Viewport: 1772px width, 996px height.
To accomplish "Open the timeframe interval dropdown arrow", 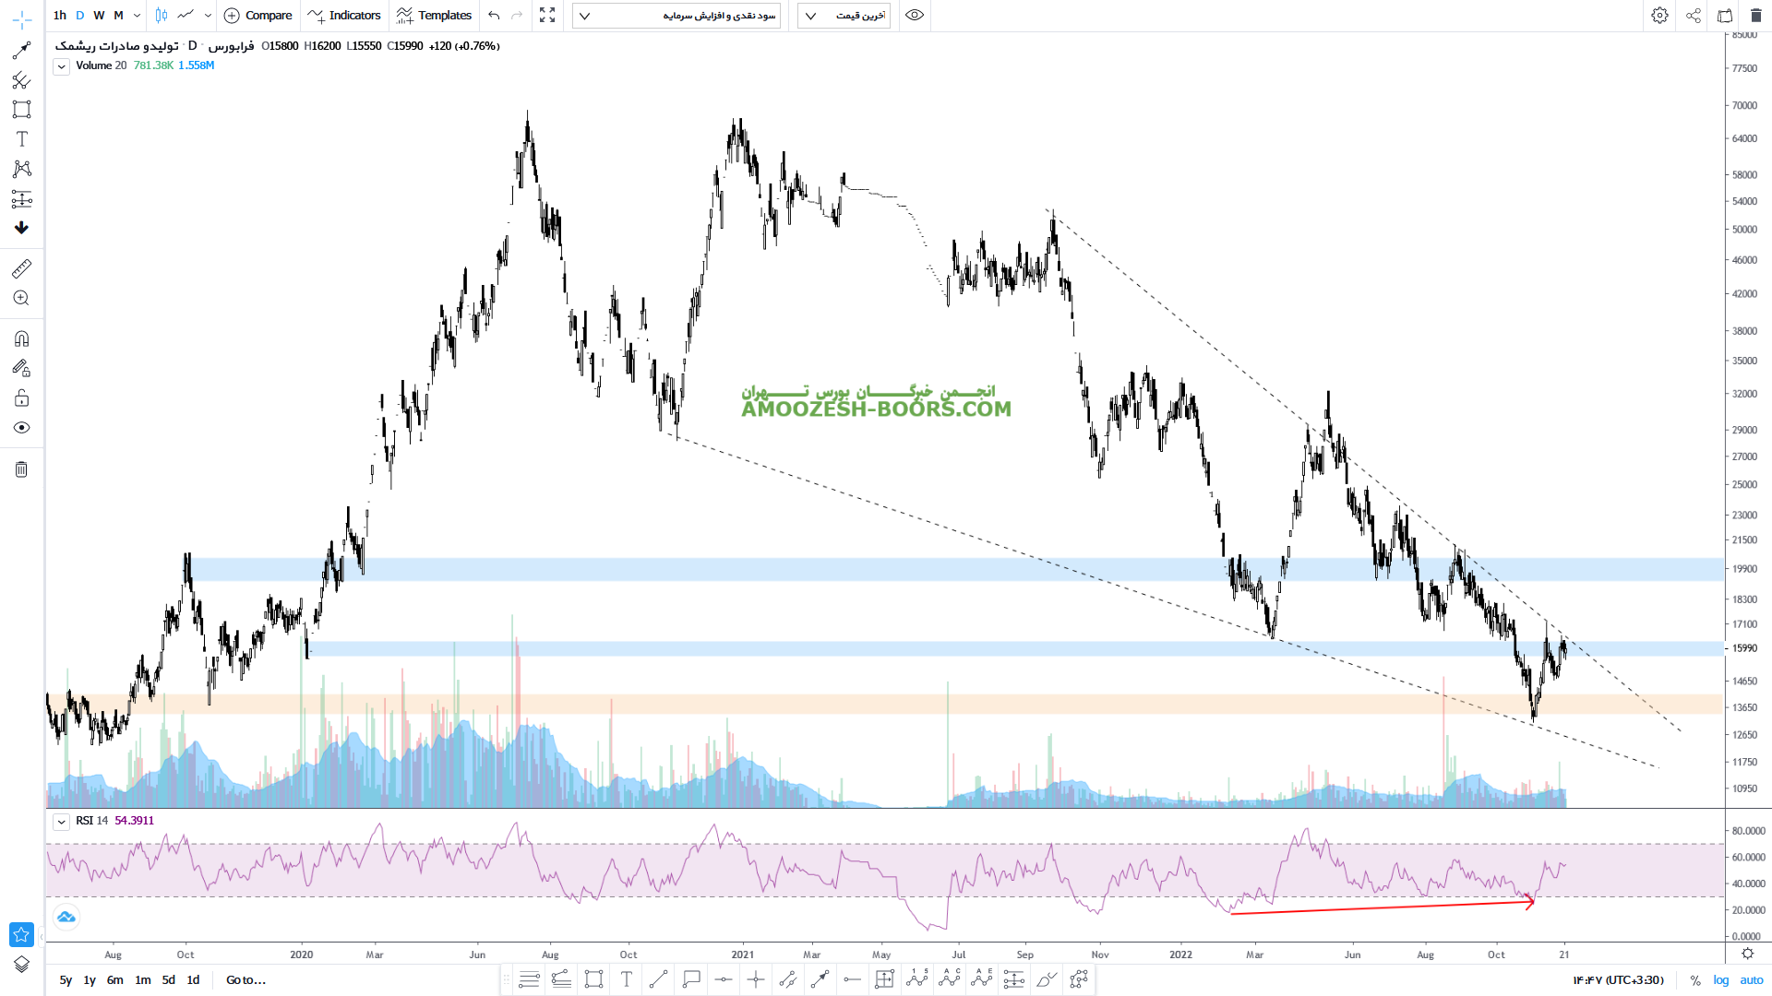I will (137, 16).
